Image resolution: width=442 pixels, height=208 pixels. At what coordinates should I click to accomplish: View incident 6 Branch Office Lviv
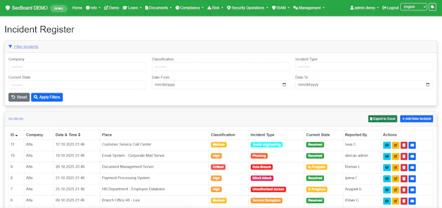tap(387, 201)
